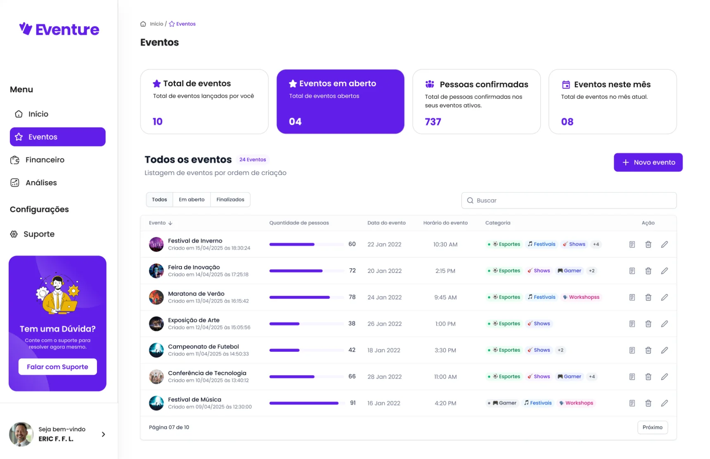Go to next page with Próximo
This screenshot has width=710, height=459.
pos(652,427)
